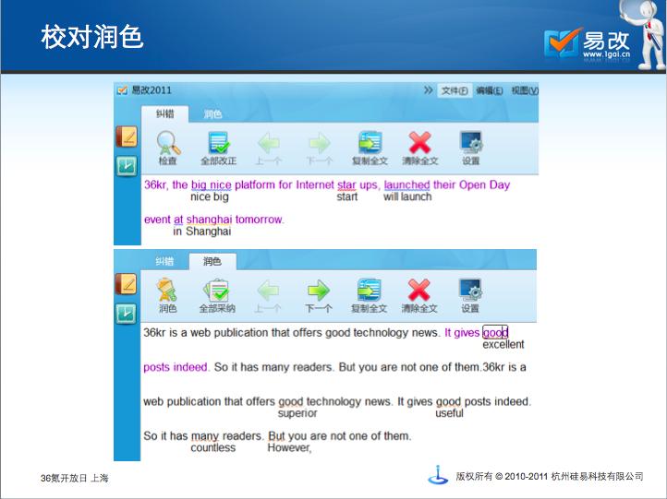
Task: Click the copyright text 杭州硅易科技有限公司
Action: [597, 477]
